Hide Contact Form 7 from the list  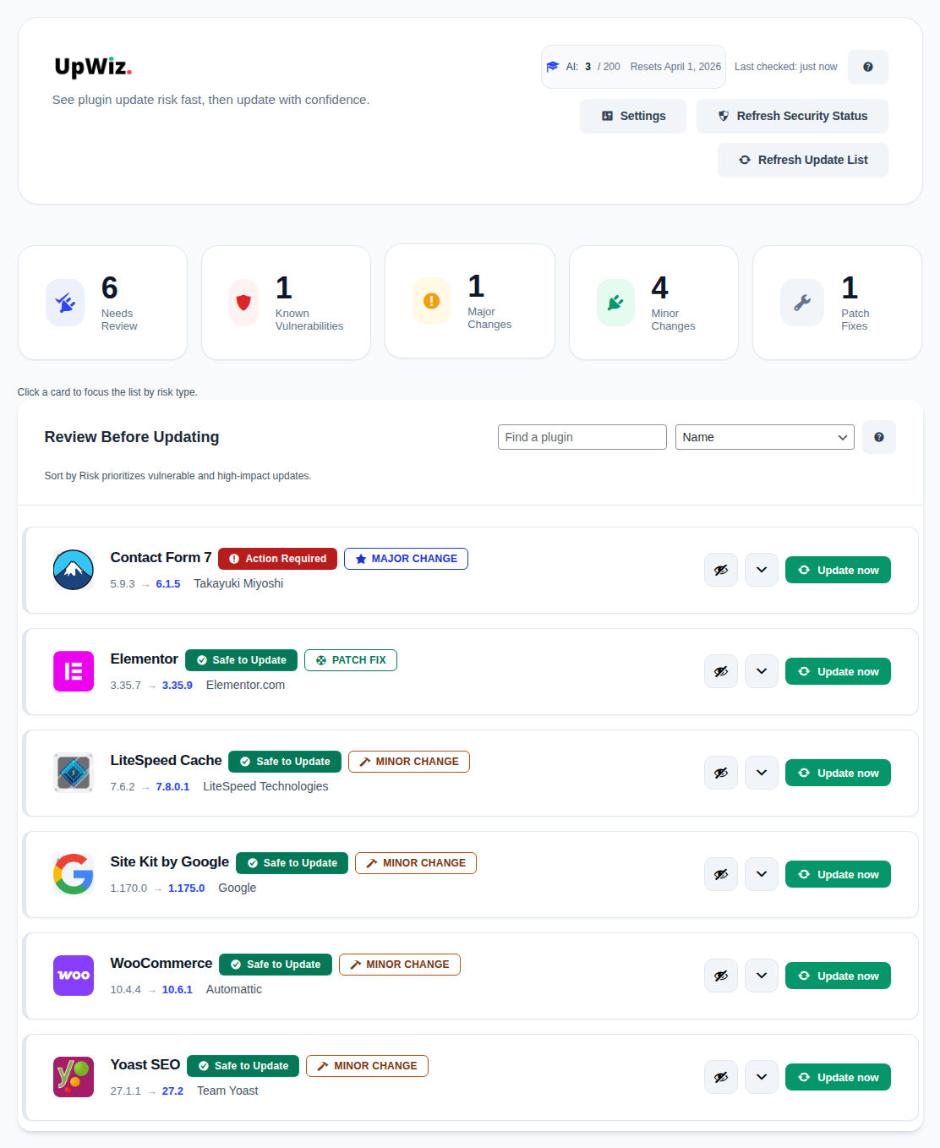tap(721, 570)
